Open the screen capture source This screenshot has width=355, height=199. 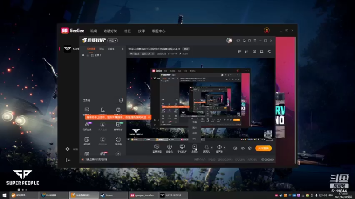pyautogui.click(x=157, y=149)
